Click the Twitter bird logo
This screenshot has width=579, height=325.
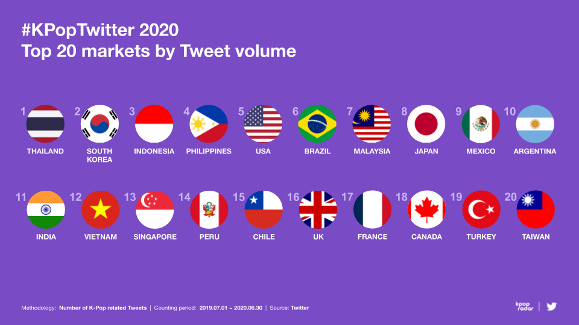pos(551,306)
